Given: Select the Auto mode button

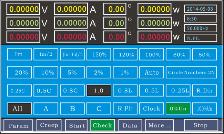Looking at the screenshot, I should (x=152, y=72).
